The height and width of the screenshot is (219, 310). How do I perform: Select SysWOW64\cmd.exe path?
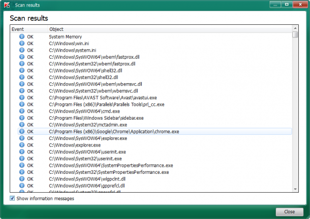pyautogui.click(x=84, y=111)
